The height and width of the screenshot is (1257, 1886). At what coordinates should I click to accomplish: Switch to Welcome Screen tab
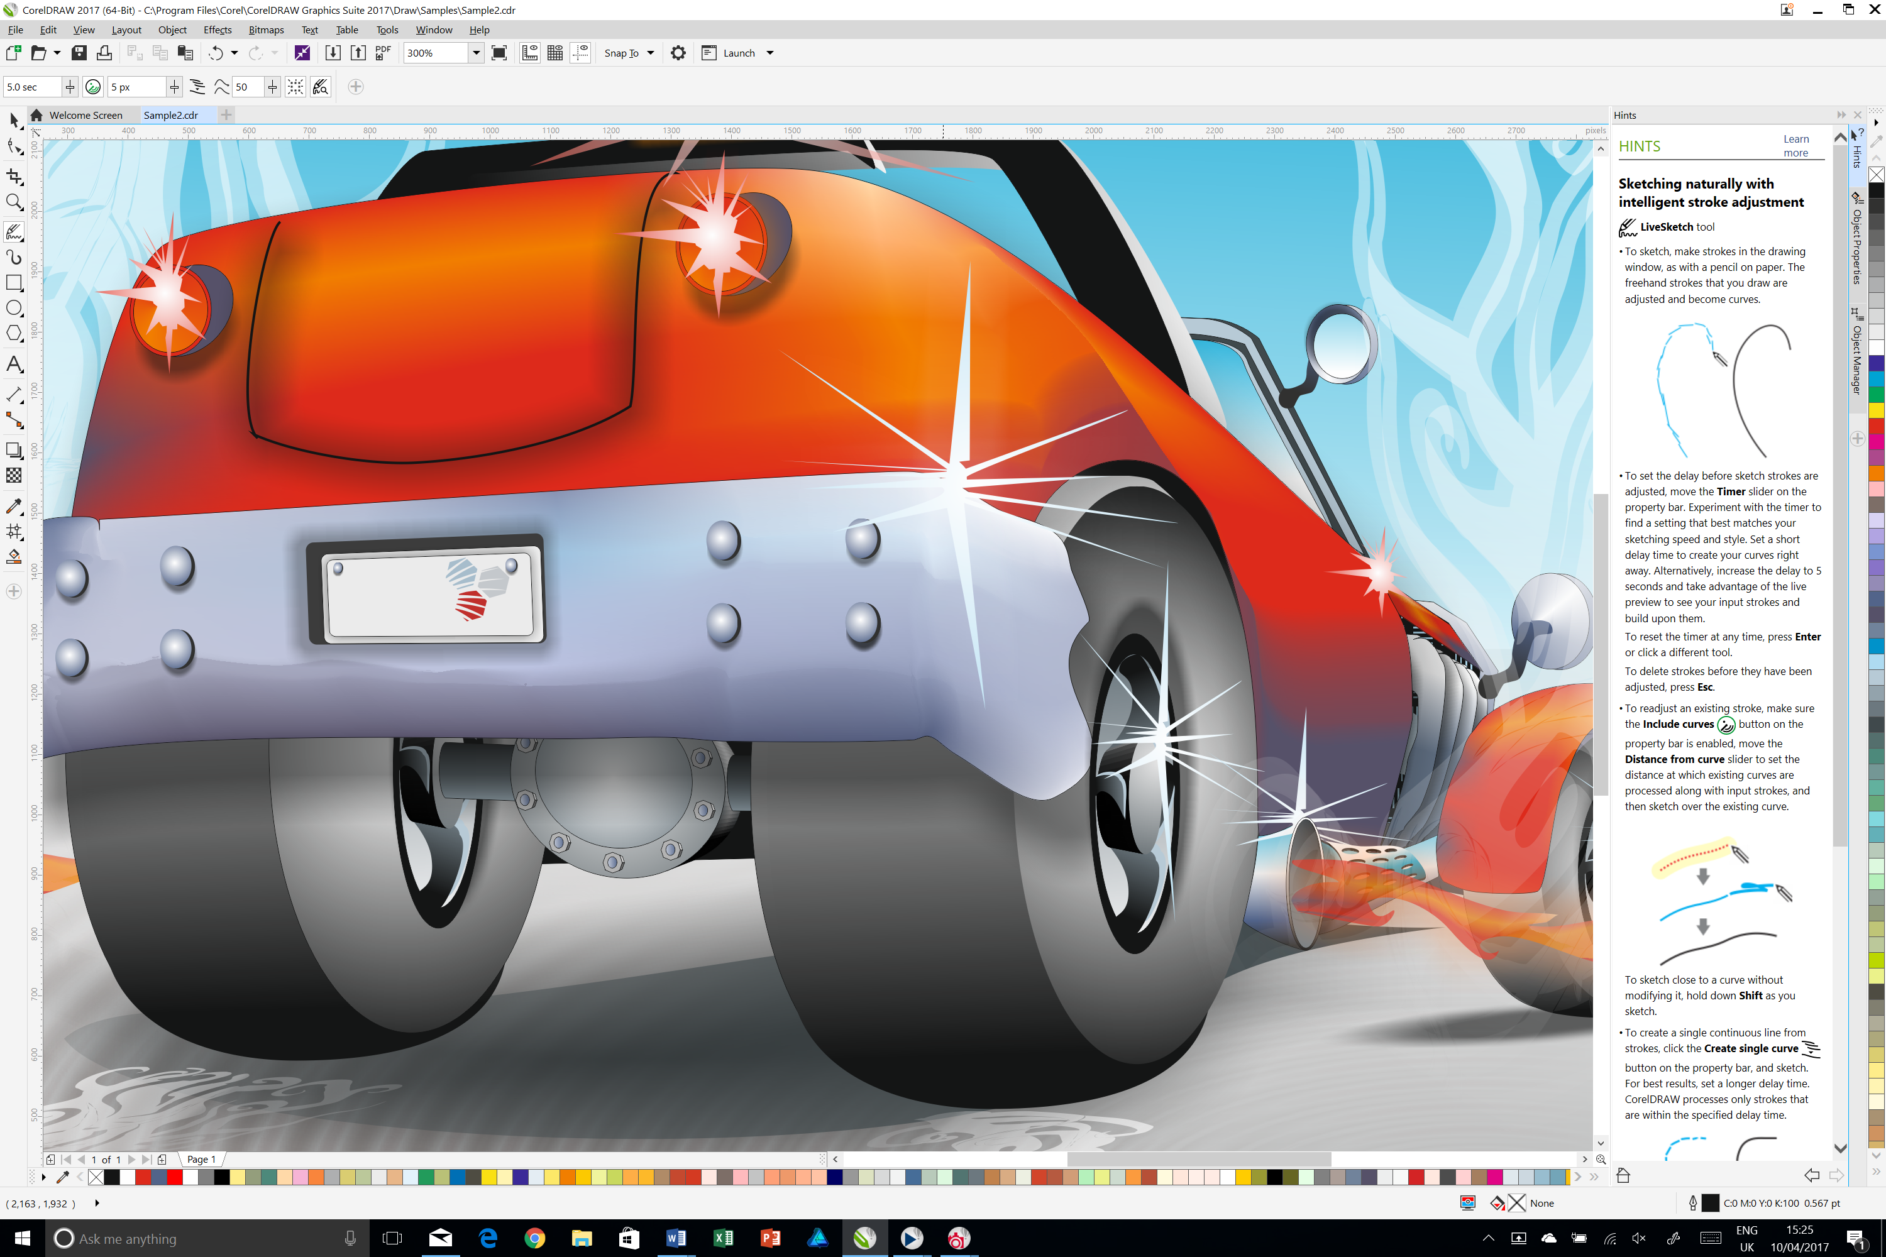pyautogui.click(x=85, y=114)
